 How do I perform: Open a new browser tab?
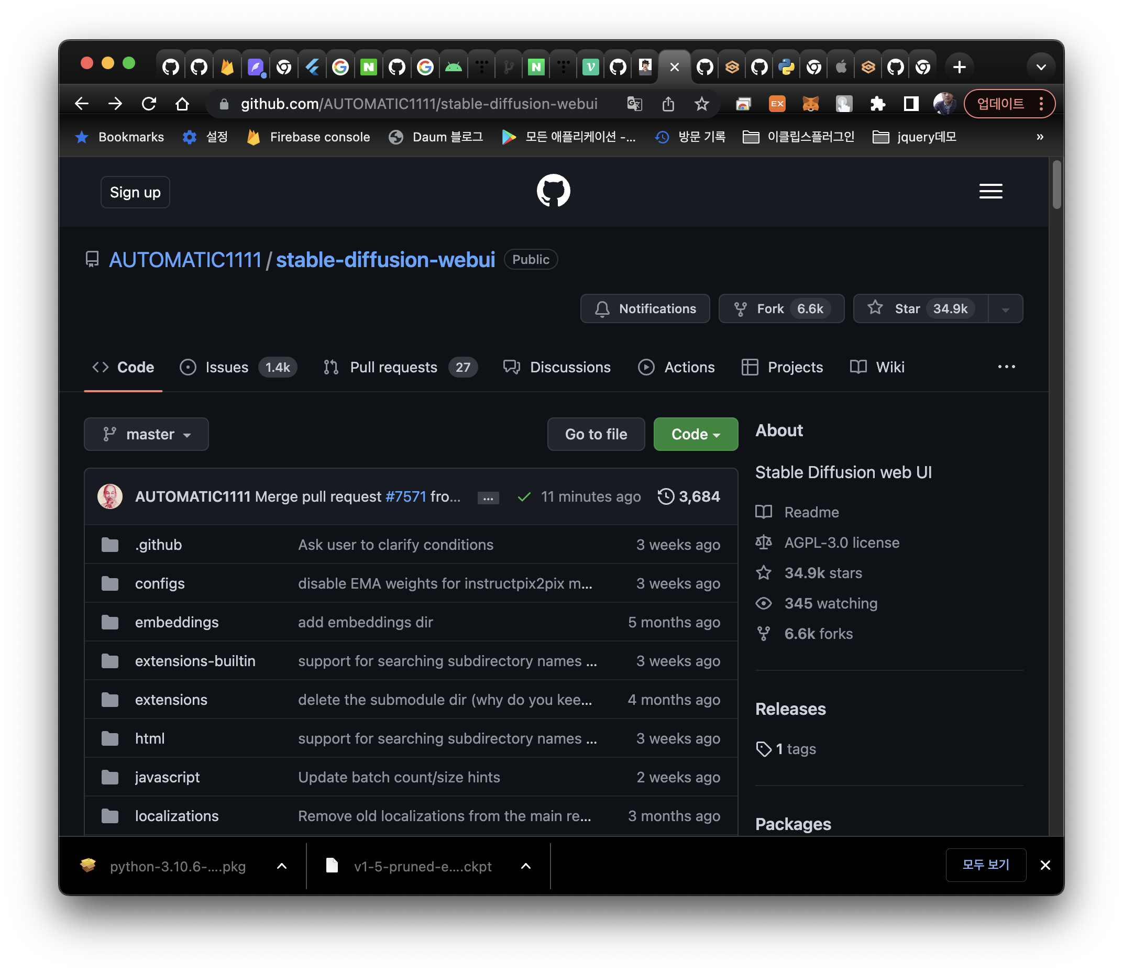tap(960, 67)
